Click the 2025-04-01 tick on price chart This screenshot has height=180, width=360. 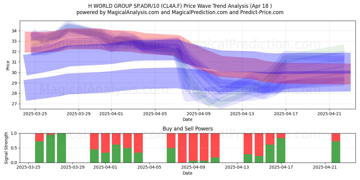click(111, 114)
